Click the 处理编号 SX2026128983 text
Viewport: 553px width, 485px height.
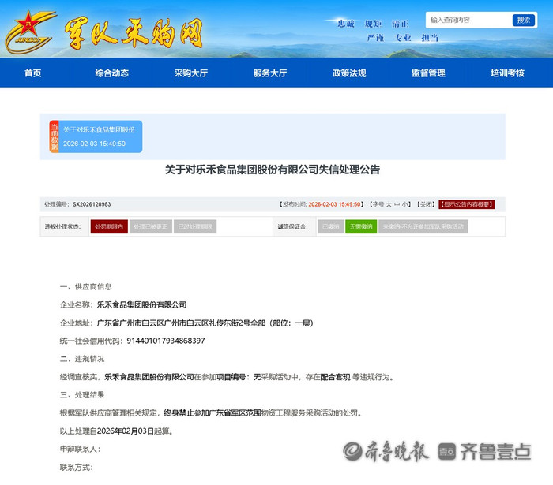77,204
